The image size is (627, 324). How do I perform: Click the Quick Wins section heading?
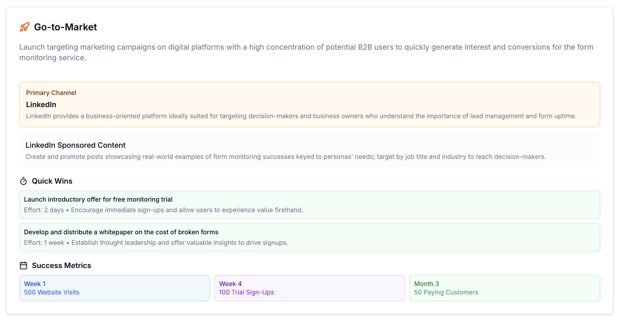[52, 181]
